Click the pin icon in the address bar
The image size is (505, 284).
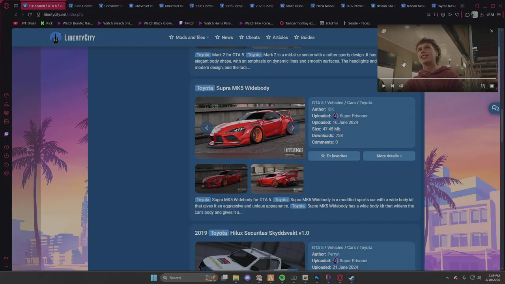pos(429,15)
